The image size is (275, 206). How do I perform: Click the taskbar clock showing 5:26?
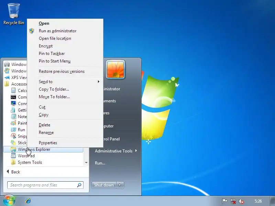258,201
